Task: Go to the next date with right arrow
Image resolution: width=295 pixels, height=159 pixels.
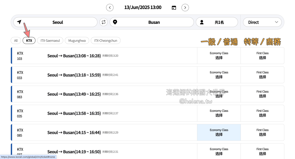Action: (x=185, y=8)
